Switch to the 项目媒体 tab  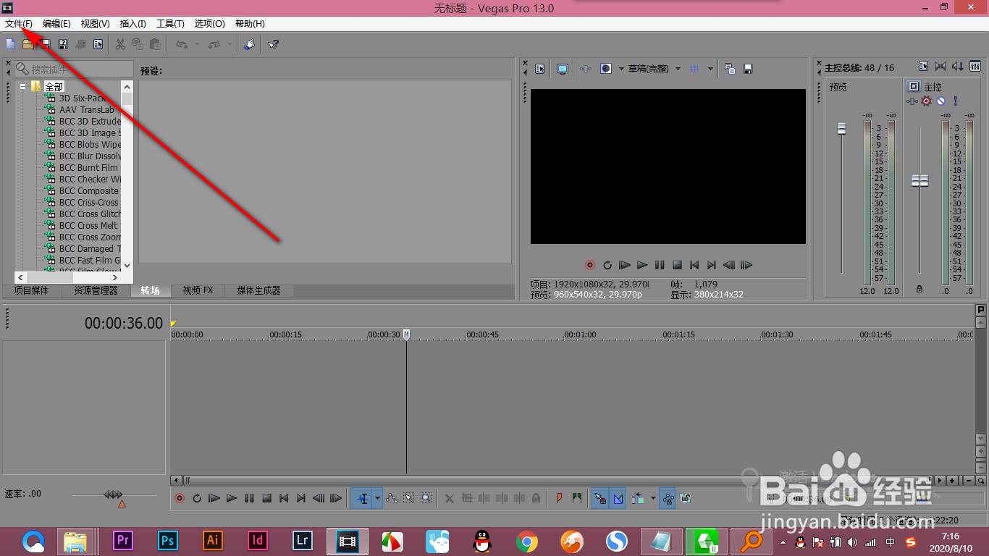(x=30, y=290)
